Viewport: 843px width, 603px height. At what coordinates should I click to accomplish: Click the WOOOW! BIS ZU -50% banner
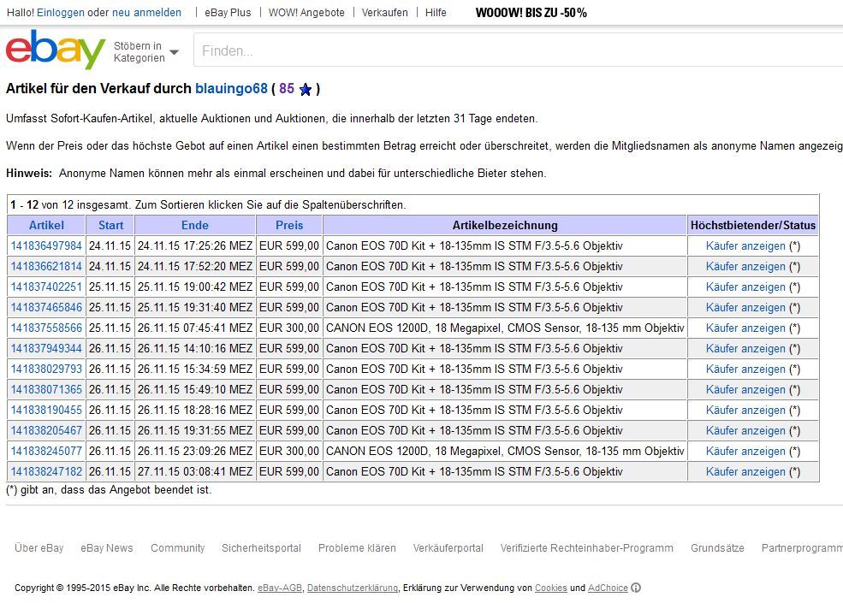tap(531, 12)
